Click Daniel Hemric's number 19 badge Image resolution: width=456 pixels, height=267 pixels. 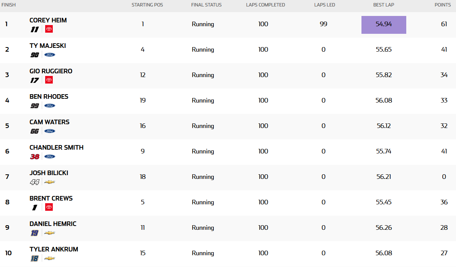click(35, 233)
